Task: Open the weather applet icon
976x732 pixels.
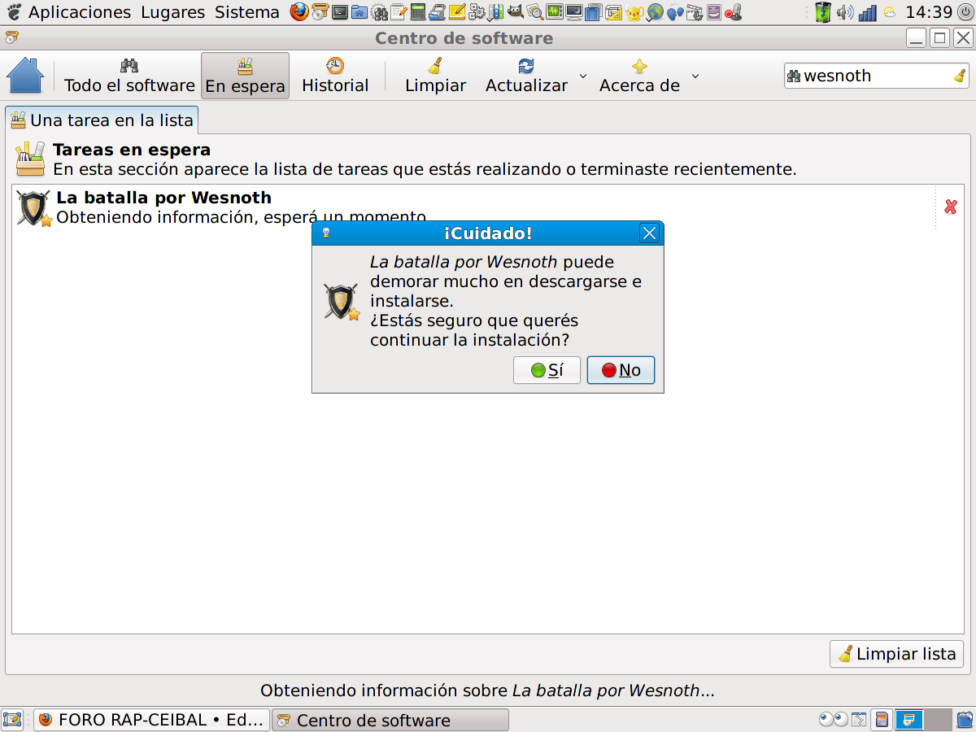Action: 890,12
